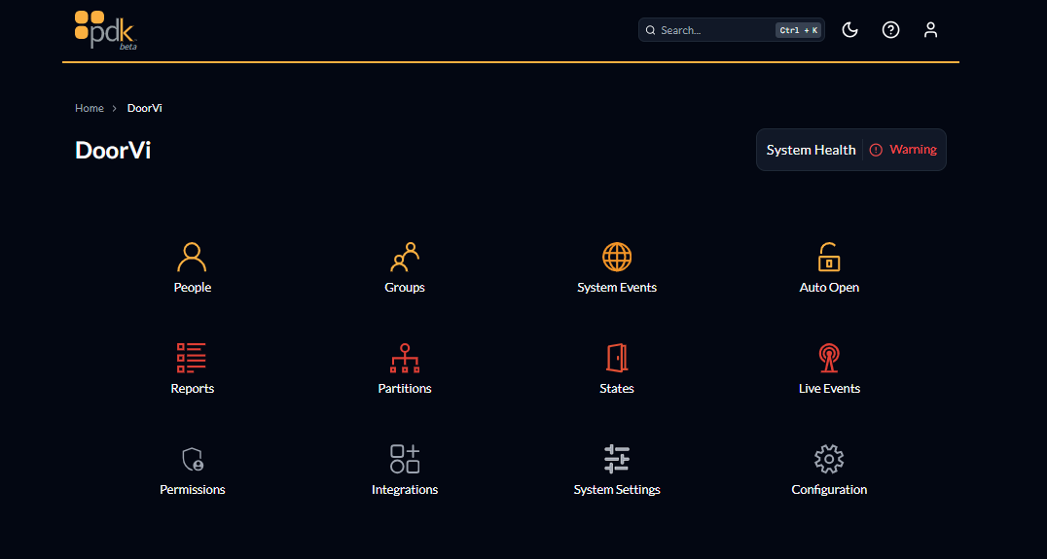The width and height of the screenshot is (1047, 559).
Task: Click the search magnifier icon
Action: point(650,30)
